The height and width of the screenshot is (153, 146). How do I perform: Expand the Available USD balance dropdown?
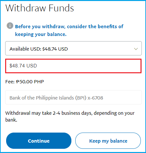coord(73,48)
